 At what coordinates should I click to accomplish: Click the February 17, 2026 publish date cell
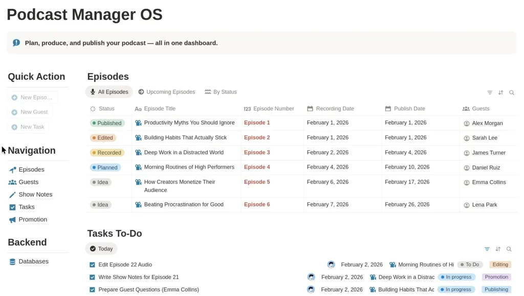[x=407, y=182]
